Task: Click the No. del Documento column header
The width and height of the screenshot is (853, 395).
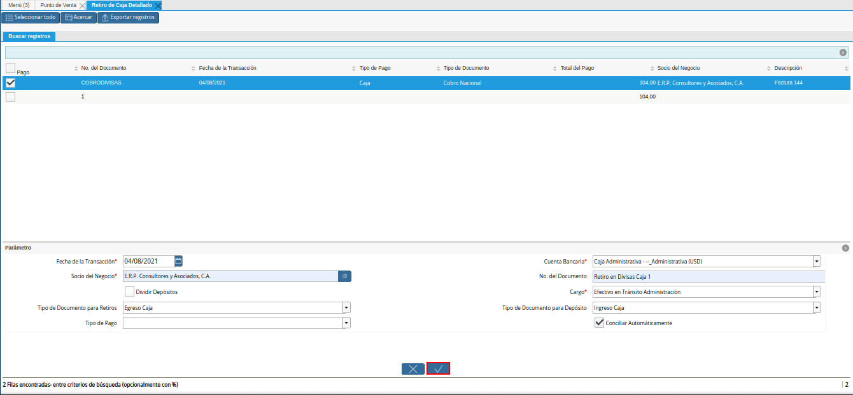Action: [104, 68]
